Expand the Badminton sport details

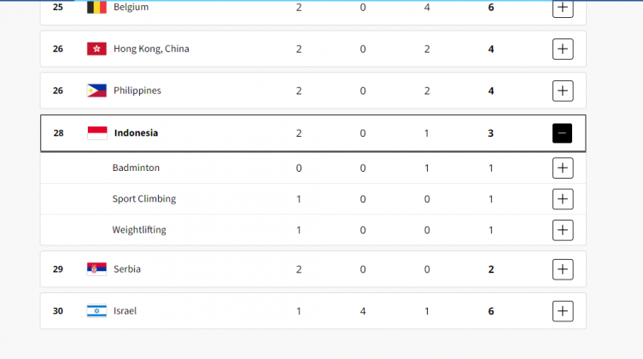562,168
